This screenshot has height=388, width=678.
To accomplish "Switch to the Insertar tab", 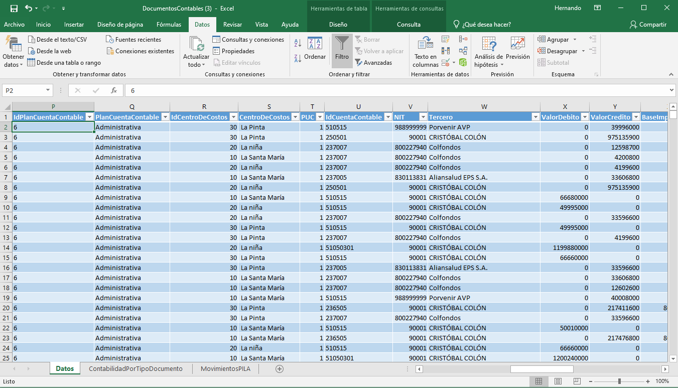I will point(74,25).
